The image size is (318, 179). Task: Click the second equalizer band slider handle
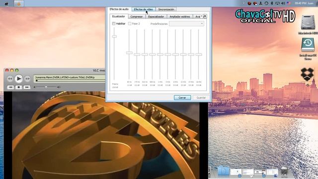(137, 54)
